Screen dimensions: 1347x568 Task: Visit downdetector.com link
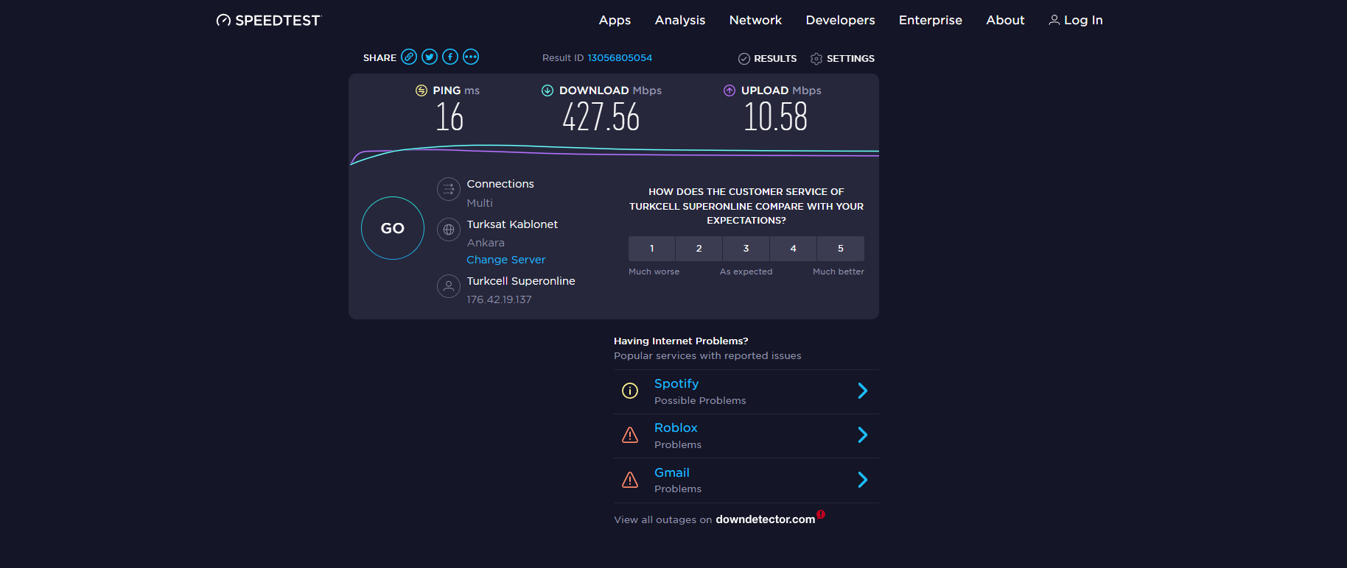[x=766, y=519]
